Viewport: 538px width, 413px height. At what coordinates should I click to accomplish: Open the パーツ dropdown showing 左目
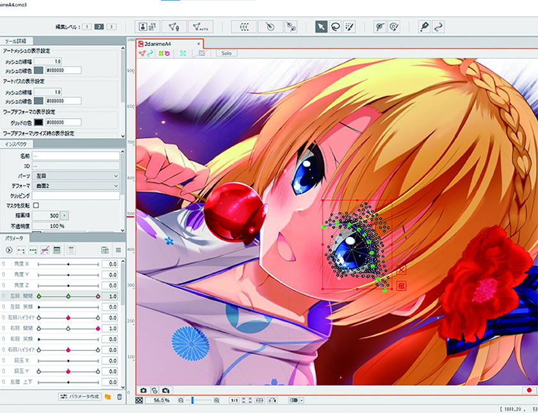pyautogui.click(x=76, y=175)
